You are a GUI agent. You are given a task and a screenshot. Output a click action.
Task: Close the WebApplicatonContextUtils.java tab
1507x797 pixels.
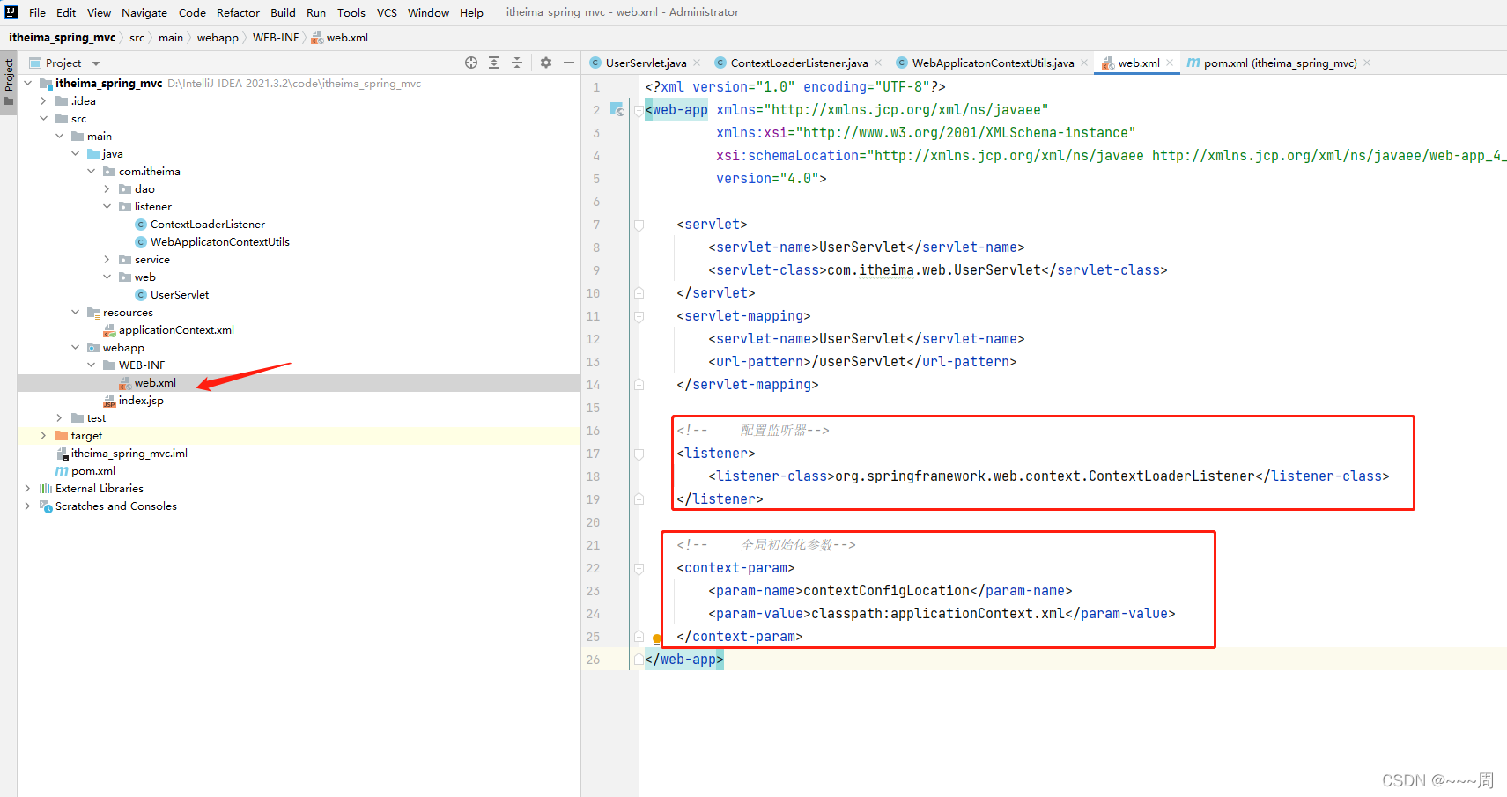(1084, 63)
